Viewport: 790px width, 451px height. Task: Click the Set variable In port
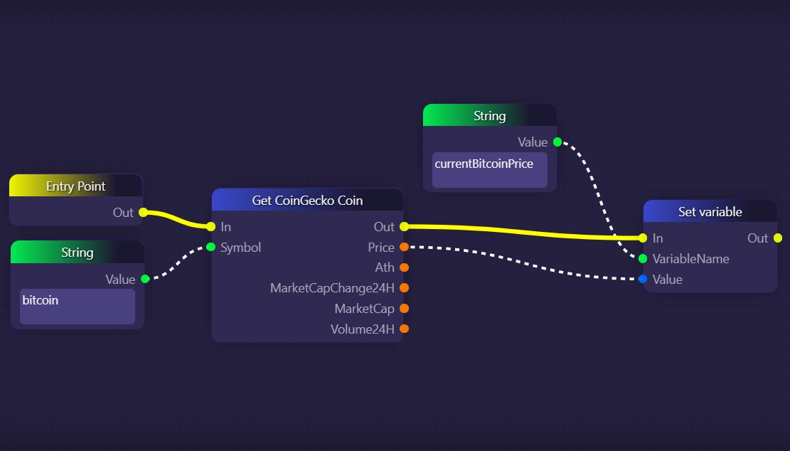pos(643,238)
